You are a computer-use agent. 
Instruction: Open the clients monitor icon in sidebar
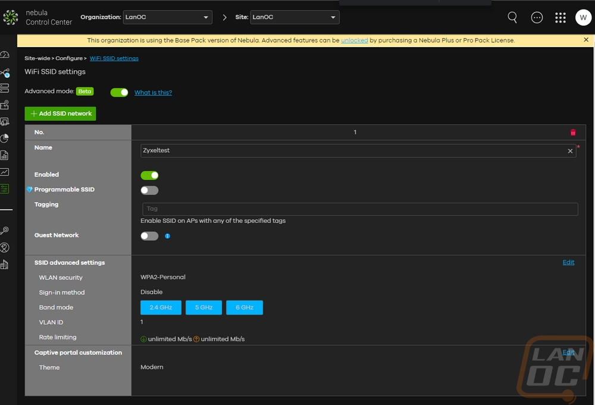(5, 122)
